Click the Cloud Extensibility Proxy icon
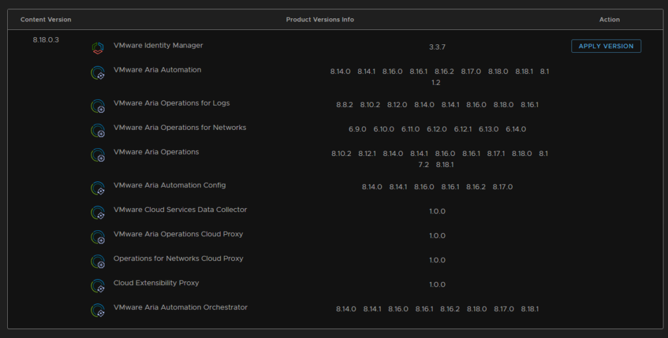The width and height of the screenshot is (668, 338). point(98,286)
